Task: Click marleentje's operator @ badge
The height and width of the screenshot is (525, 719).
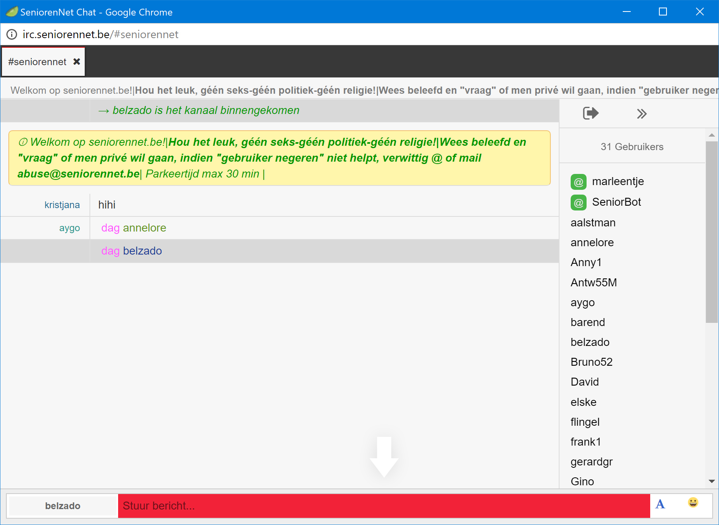Action: pos(579,182)
